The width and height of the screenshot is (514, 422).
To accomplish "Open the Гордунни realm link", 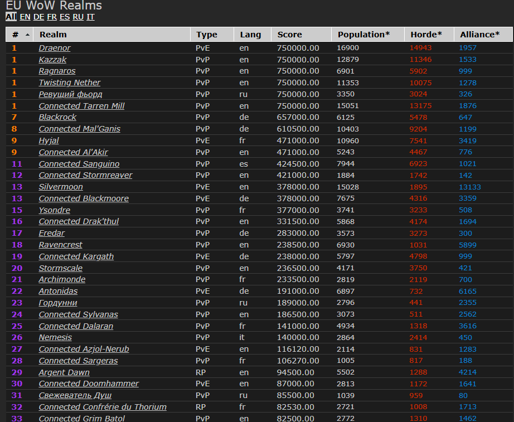I will coord(57,303).
